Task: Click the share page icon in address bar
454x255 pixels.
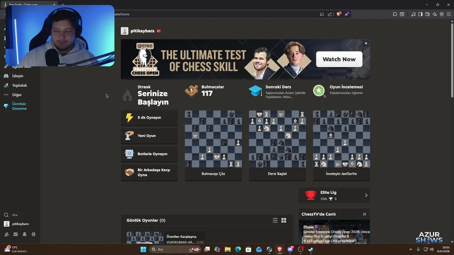Action: pos(330,14)
